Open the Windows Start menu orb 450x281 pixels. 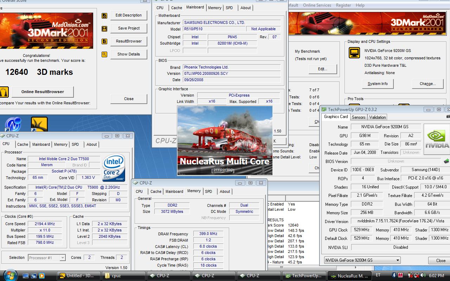point(9,275)
